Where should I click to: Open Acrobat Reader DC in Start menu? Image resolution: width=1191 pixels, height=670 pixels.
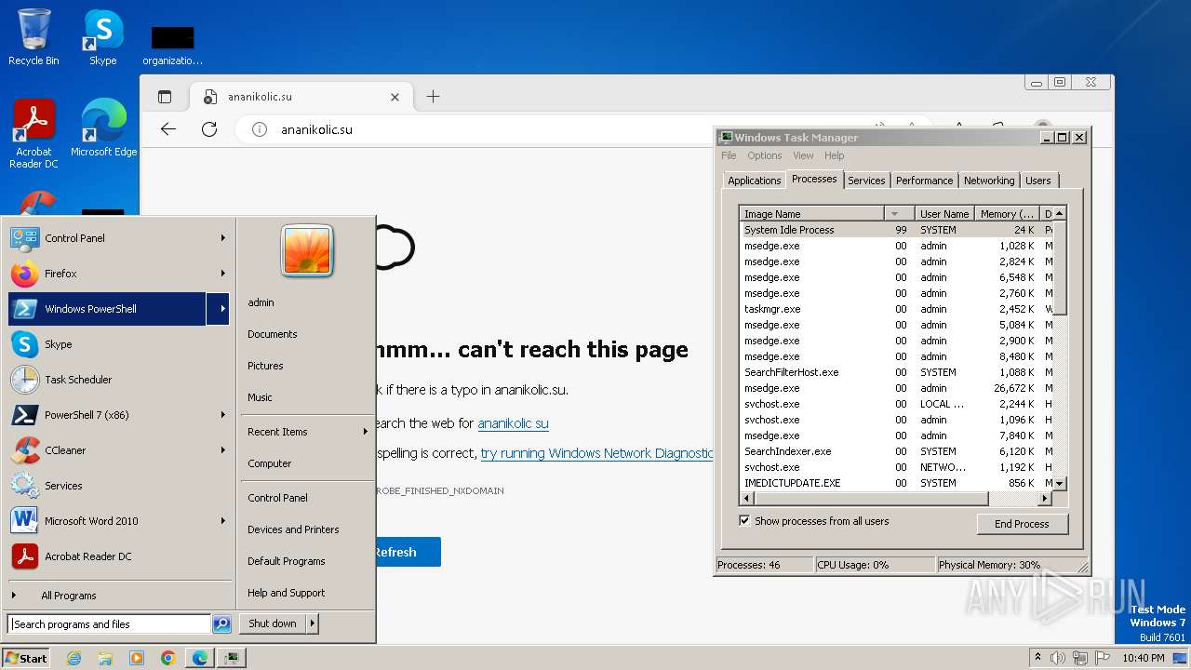point(118,556)
